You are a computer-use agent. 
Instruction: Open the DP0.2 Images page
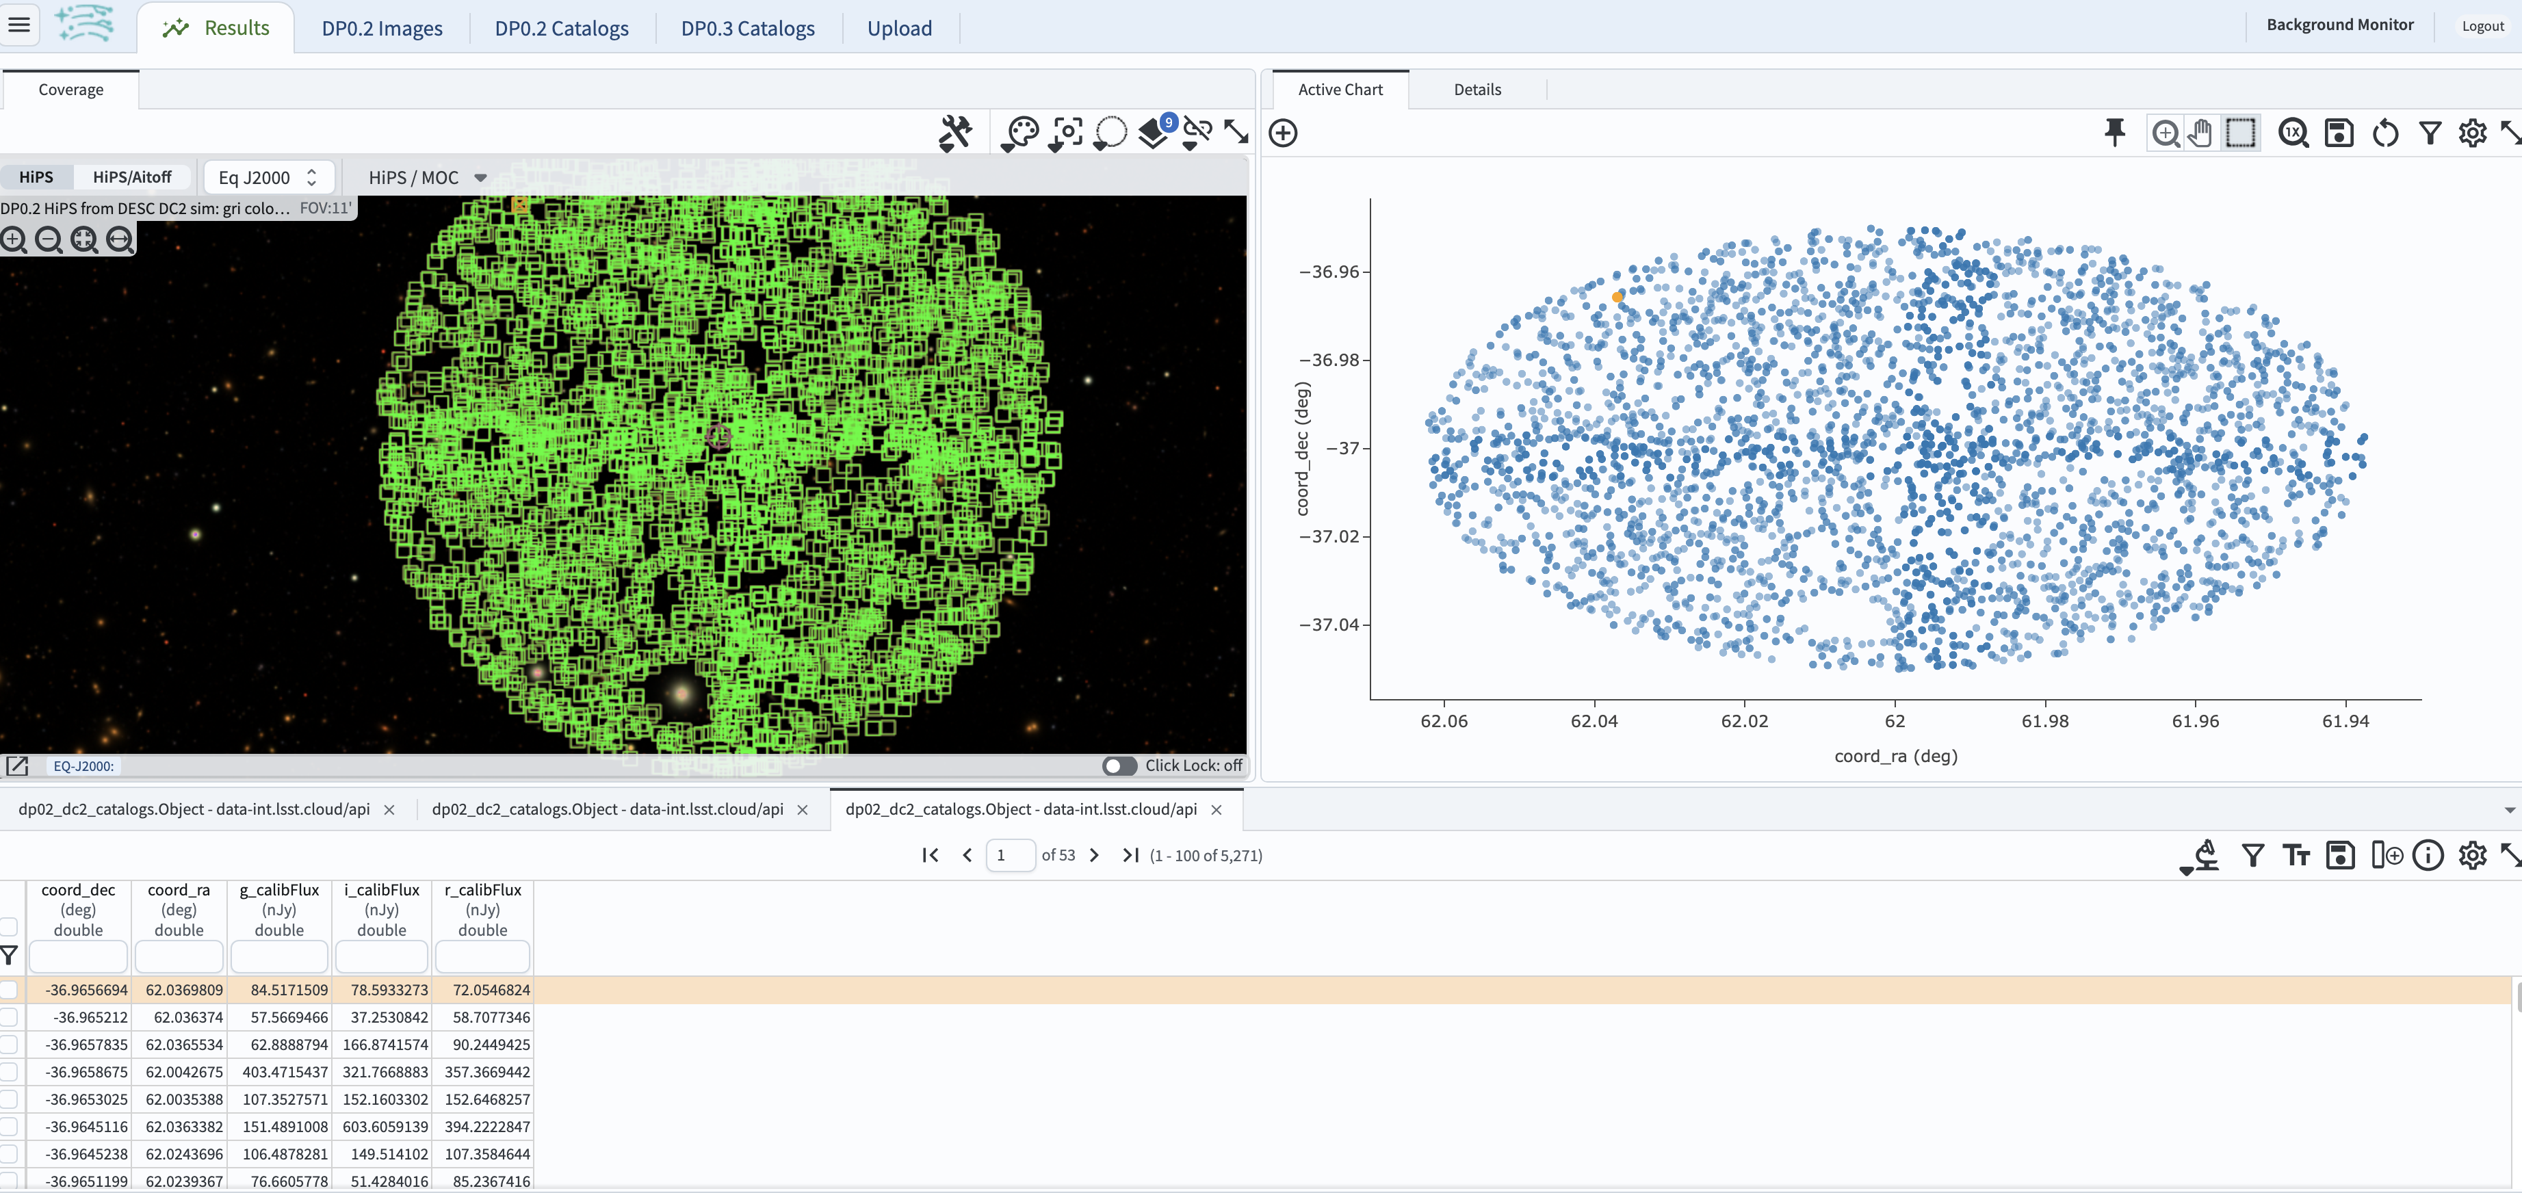coord(382,28)
